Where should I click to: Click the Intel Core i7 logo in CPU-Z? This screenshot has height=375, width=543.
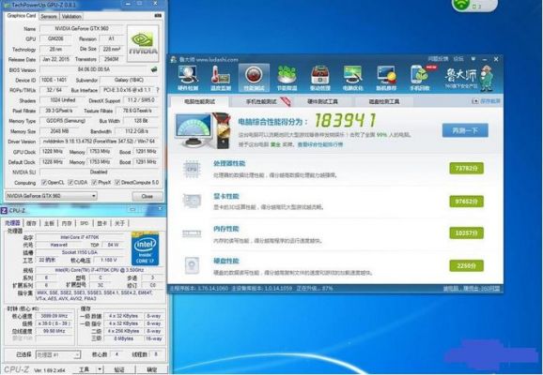pyautogui.click(x=145, y=248)
